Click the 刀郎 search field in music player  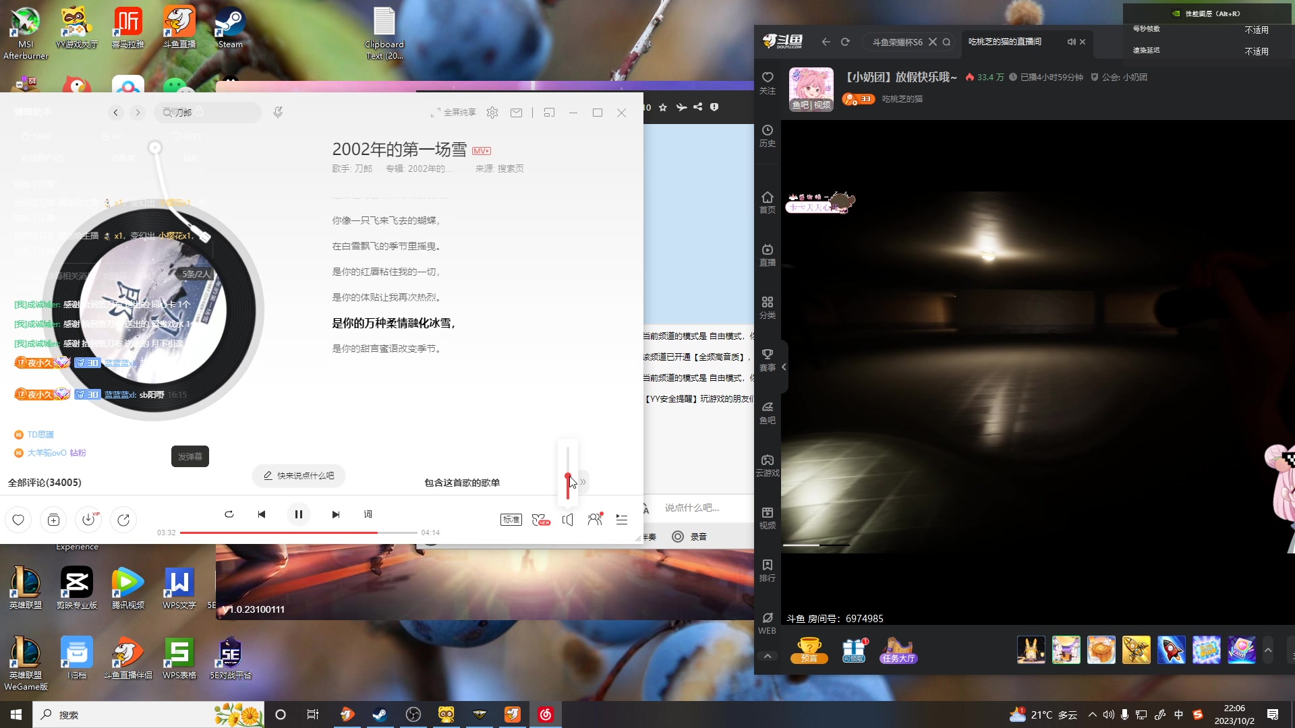(208, 113)
